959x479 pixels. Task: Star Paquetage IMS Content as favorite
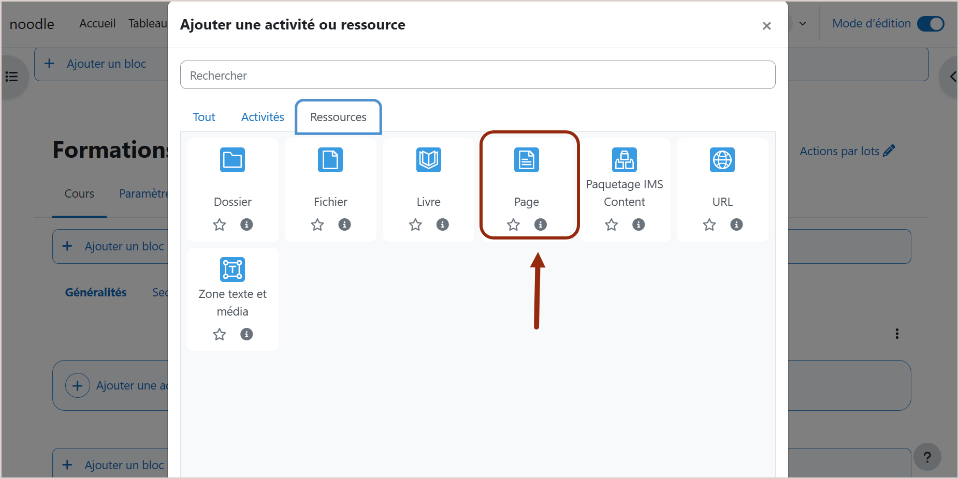[x=612, y=224]
